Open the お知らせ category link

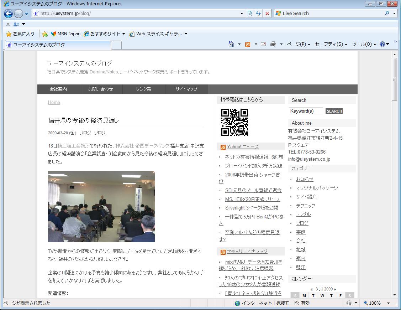pos(305,179)
